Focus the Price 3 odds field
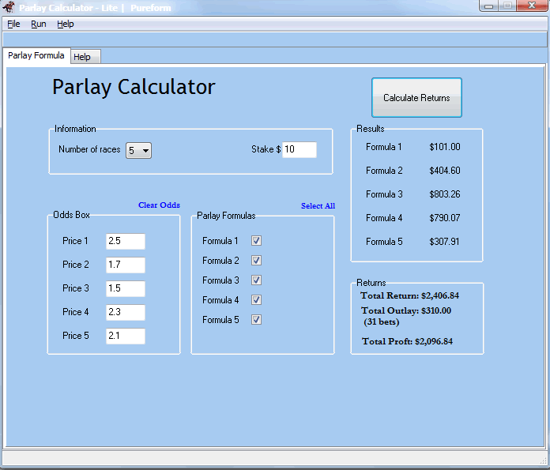The image size is (550, 470). click(x=126, y=288)
